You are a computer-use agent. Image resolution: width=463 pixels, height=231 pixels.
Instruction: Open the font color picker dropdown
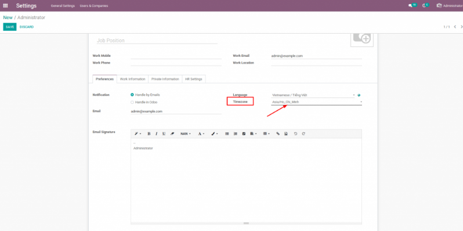point(201,134)
